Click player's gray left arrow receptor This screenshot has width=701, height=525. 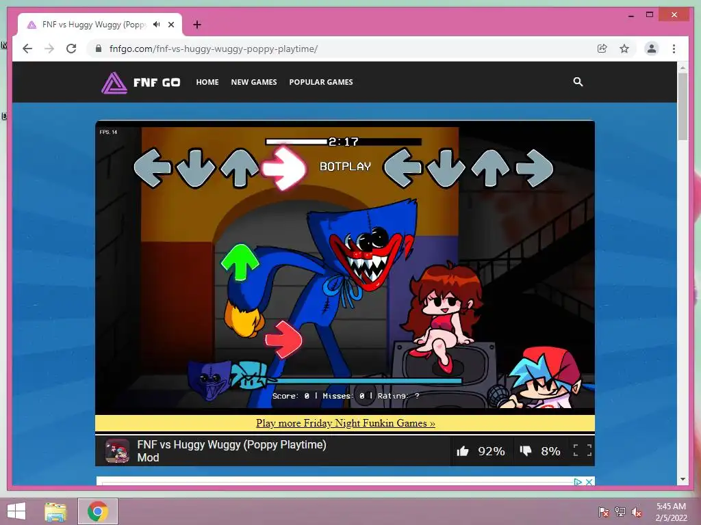tap(403, 168)
